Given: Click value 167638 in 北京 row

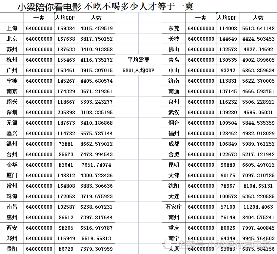Looking at the screenshot, I should 66,39.
